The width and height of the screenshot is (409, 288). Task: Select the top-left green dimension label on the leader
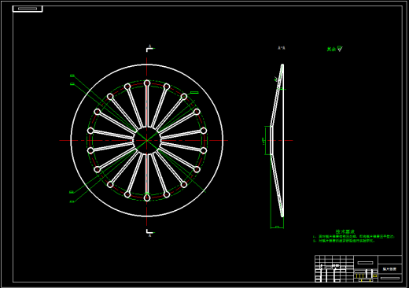(x=72, y=76)
